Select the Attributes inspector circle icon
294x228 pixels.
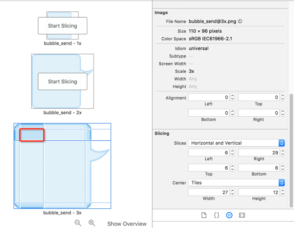click(x=229, y=215)
